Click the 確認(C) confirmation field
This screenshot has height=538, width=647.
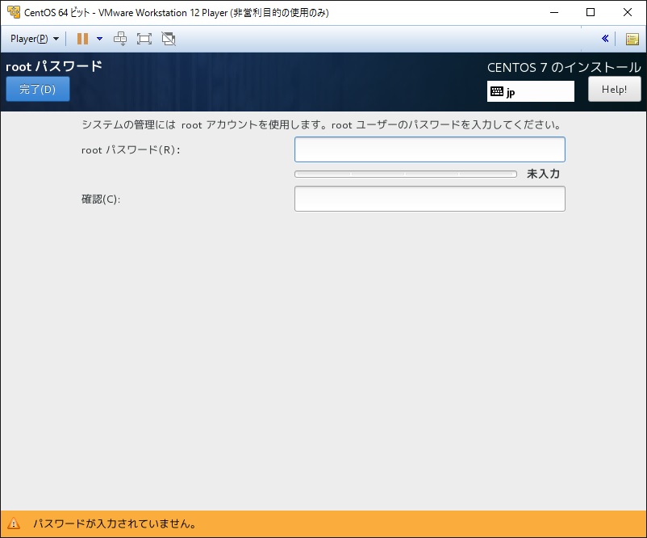coord(430,200)
